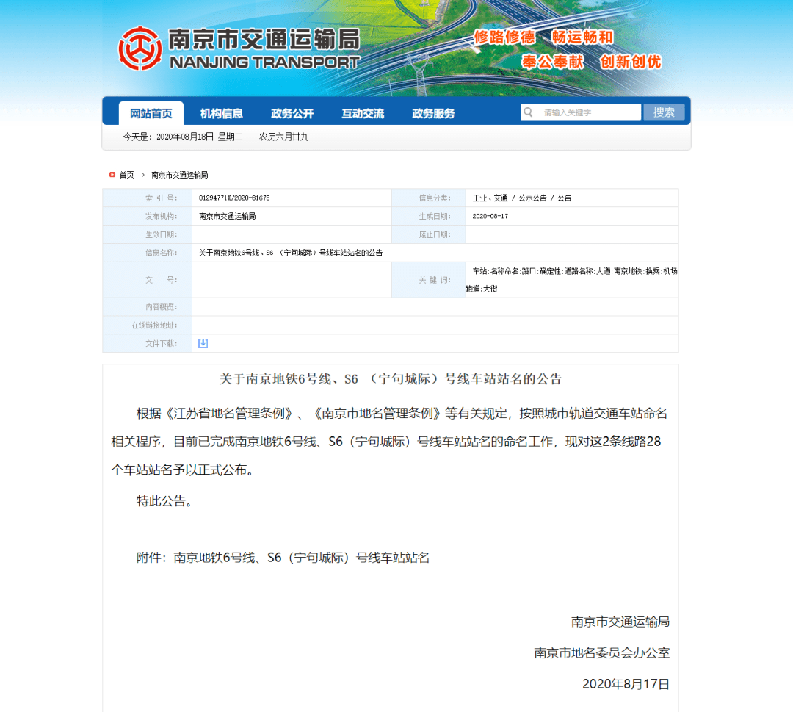Click the keywords cell starting 车站;名称命名
Image resolution: width=793 pixels, height=712 pixels.
point(571,280)
